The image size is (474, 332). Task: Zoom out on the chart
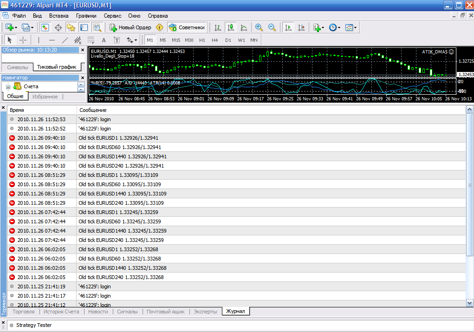pos(272,27)
